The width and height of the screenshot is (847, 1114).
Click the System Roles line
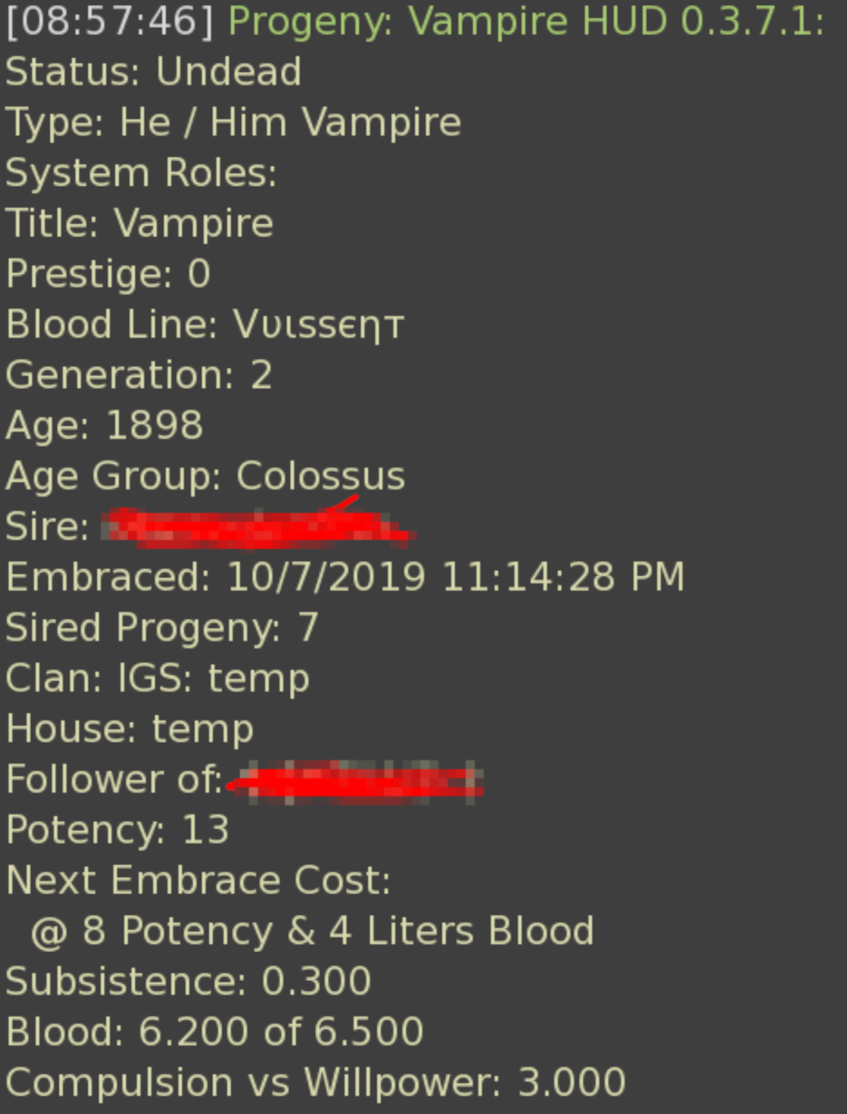[x=141, y=173]
